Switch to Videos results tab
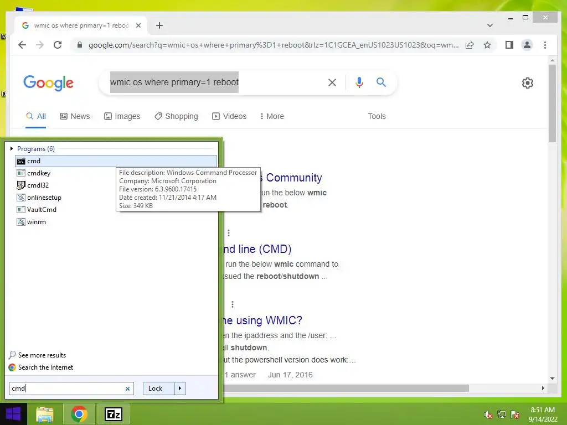The height and width of the screenshot is (425, 567). [229, 116]
